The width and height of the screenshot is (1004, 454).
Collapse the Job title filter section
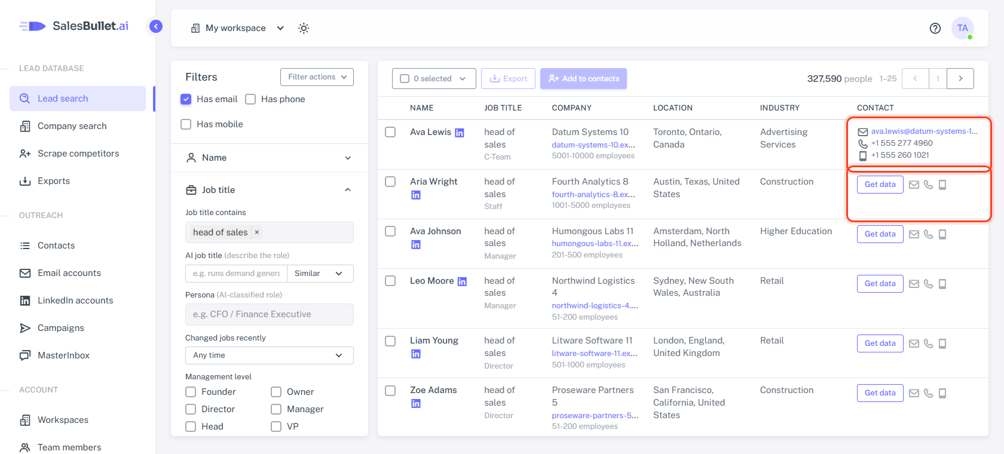pyautogui.click(x=269, y=190)
